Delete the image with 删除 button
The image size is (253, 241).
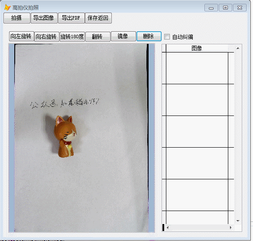tap(149, 36)
